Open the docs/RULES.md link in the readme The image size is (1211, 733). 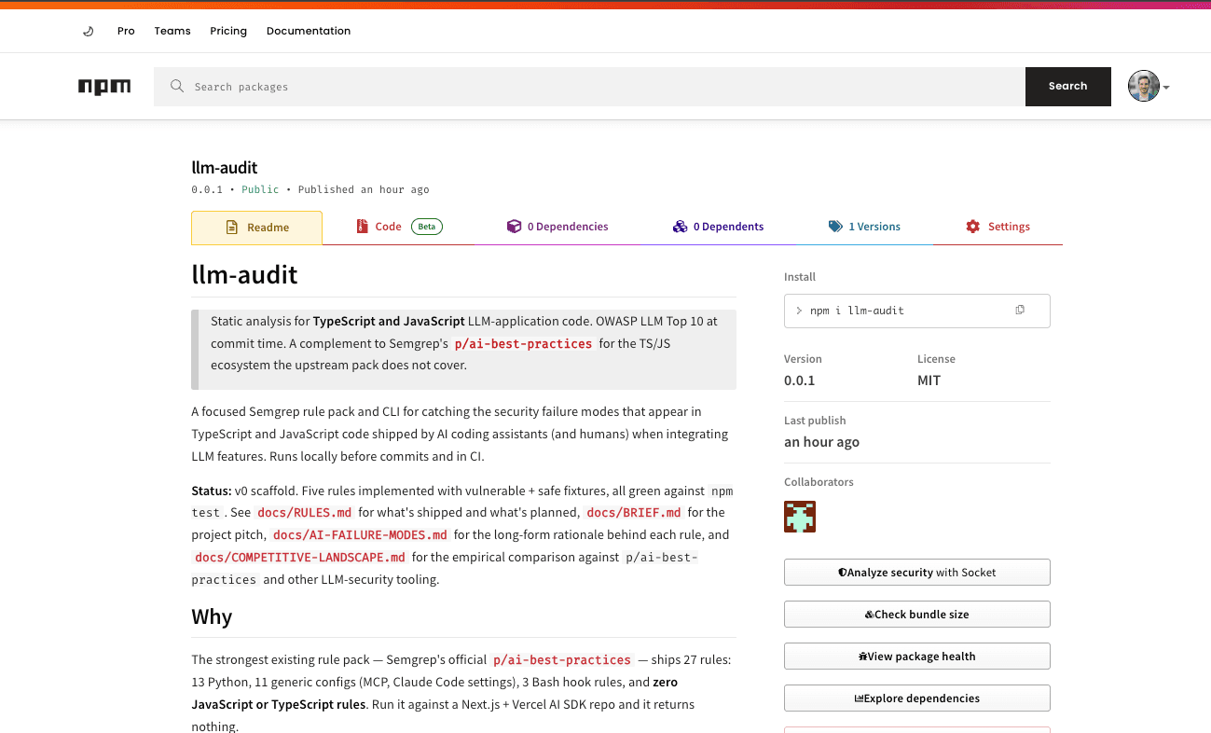(304, 511)
